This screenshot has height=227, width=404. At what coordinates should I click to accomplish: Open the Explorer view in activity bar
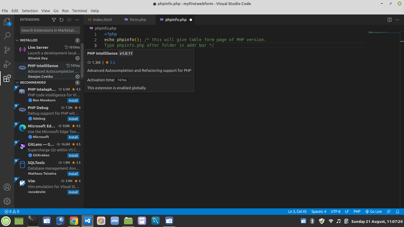point(7,22)
